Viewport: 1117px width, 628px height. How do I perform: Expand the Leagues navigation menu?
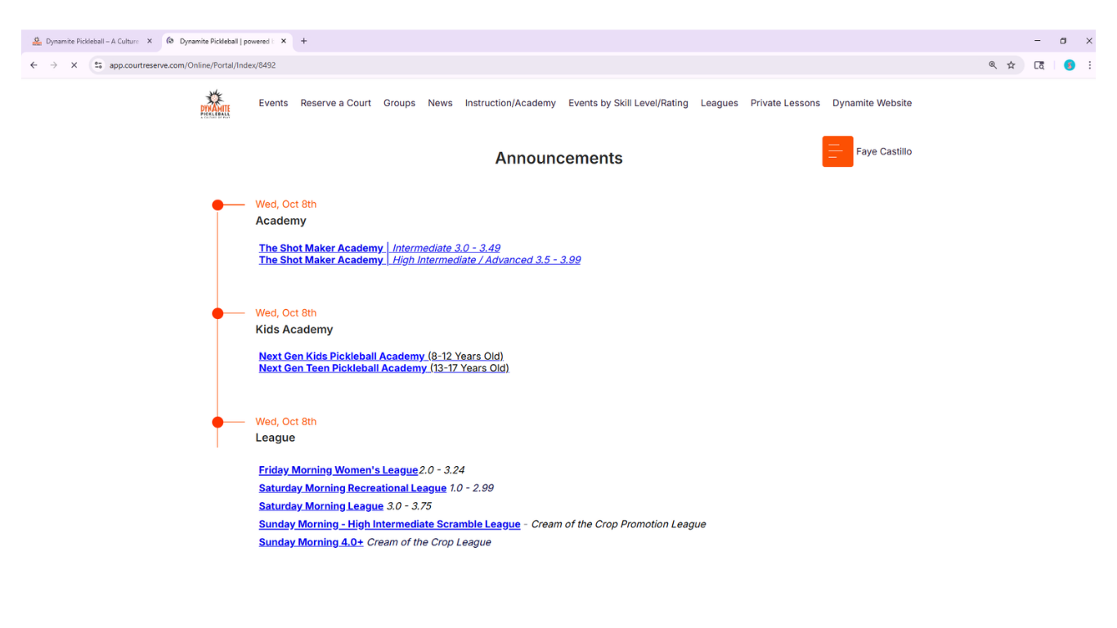719,103
